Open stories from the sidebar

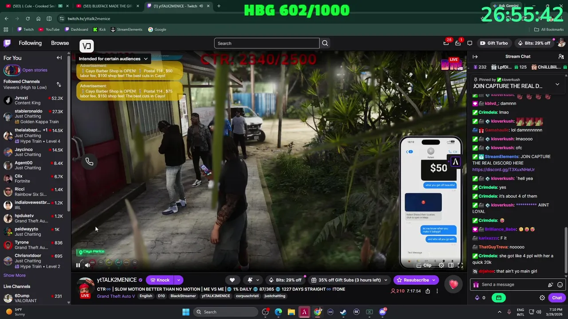pyautogui.click(x=35, y=70)
